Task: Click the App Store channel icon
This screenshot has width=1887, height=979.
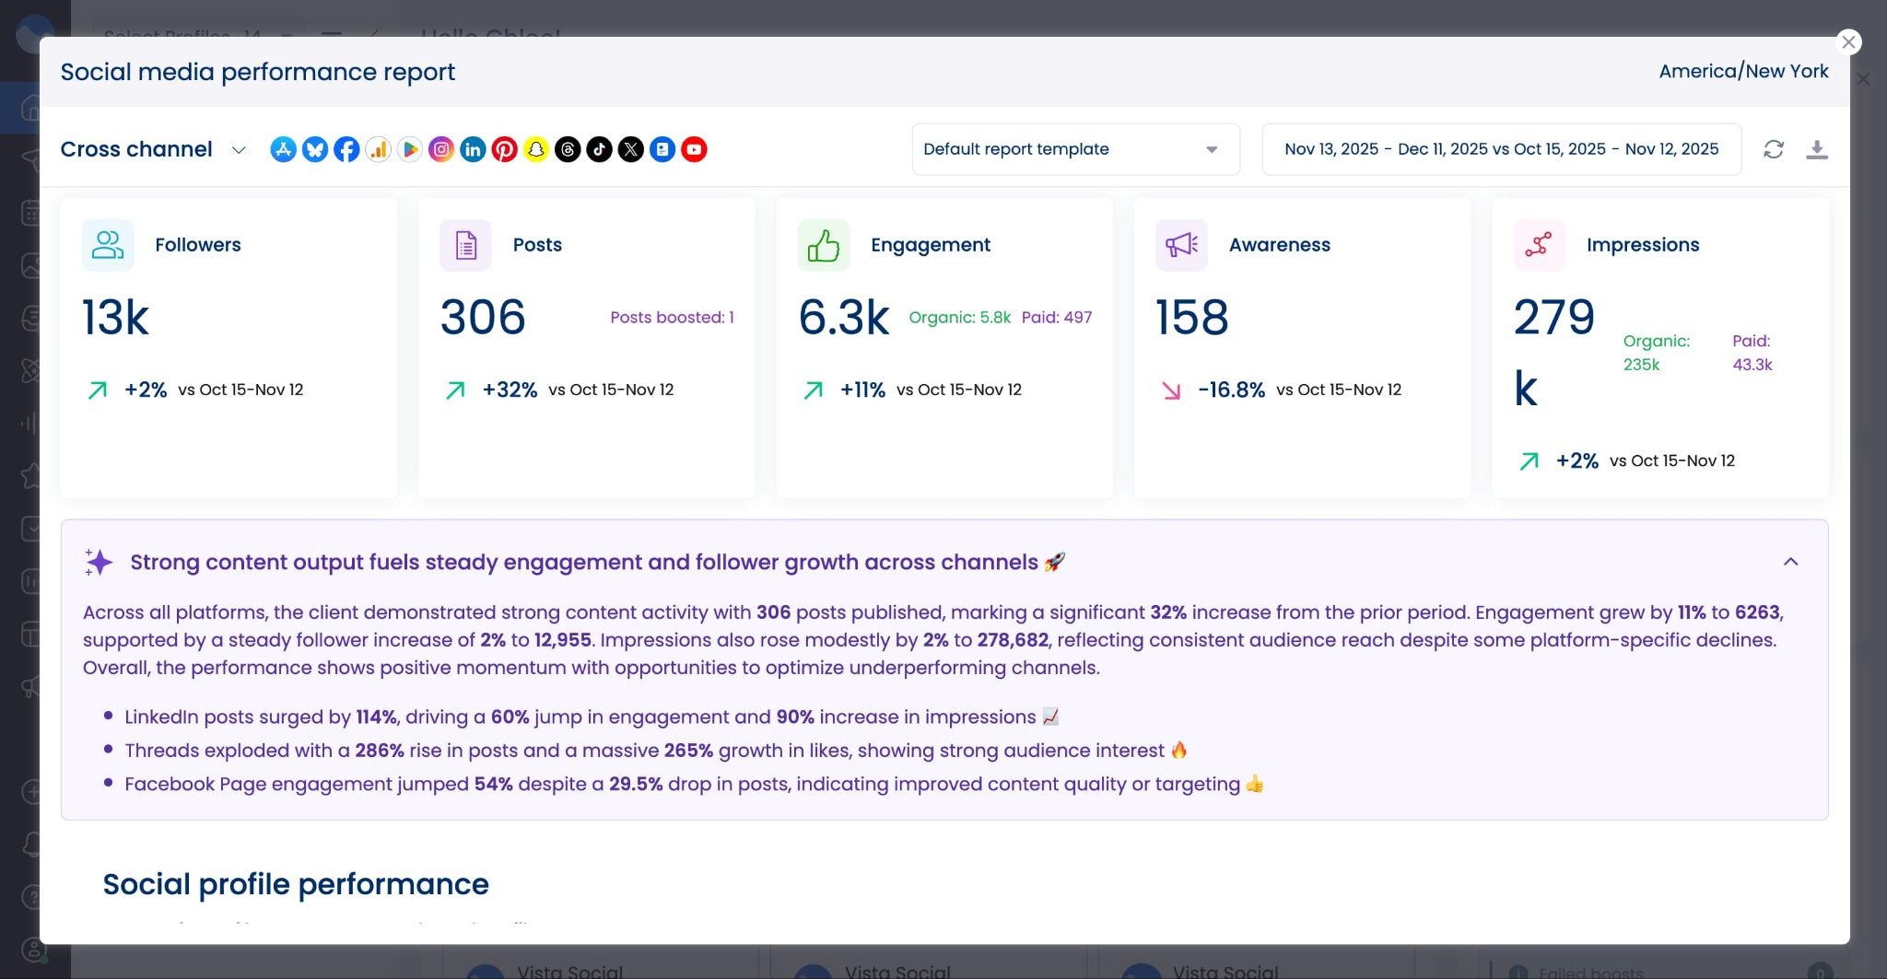Action: [283, 149]
